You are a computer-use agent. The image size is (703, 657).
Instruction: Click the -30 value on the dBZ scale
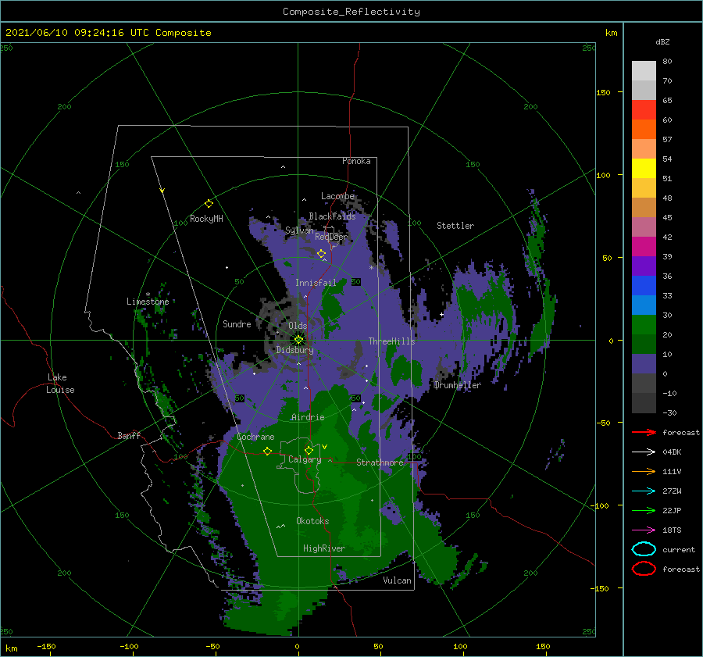[x=669, y=412]
